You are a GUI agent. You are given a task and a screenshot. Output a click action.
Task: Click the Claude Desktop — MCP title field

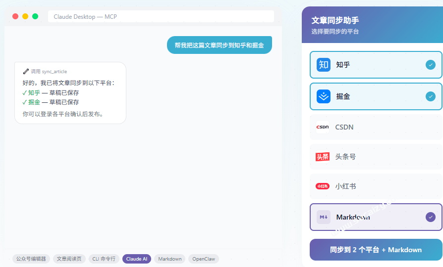pyautogui.click(x=161, y=17)
